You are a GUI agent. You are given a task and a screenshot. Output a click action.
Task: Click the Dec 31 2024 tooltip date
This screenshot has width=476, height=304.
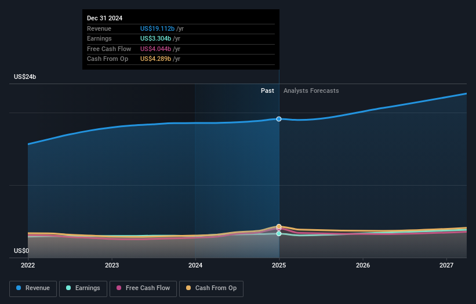pyautogui.click(x=105, y=18)
